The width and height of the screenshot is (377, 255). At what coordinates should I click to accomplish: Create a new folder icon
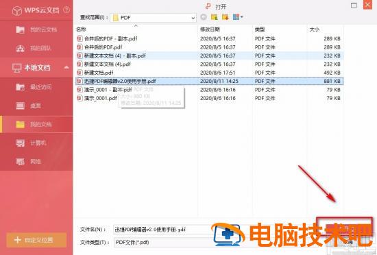pyautogui.click(x=226, y=17)
